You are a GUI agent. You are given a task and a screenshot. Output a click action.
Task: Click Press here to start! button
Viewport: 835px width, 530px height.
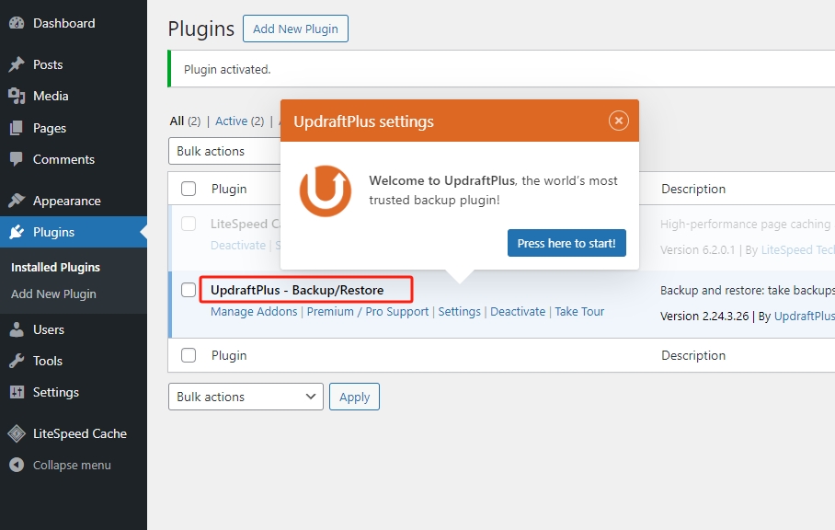pyautogui.click(x=566, y=243)
